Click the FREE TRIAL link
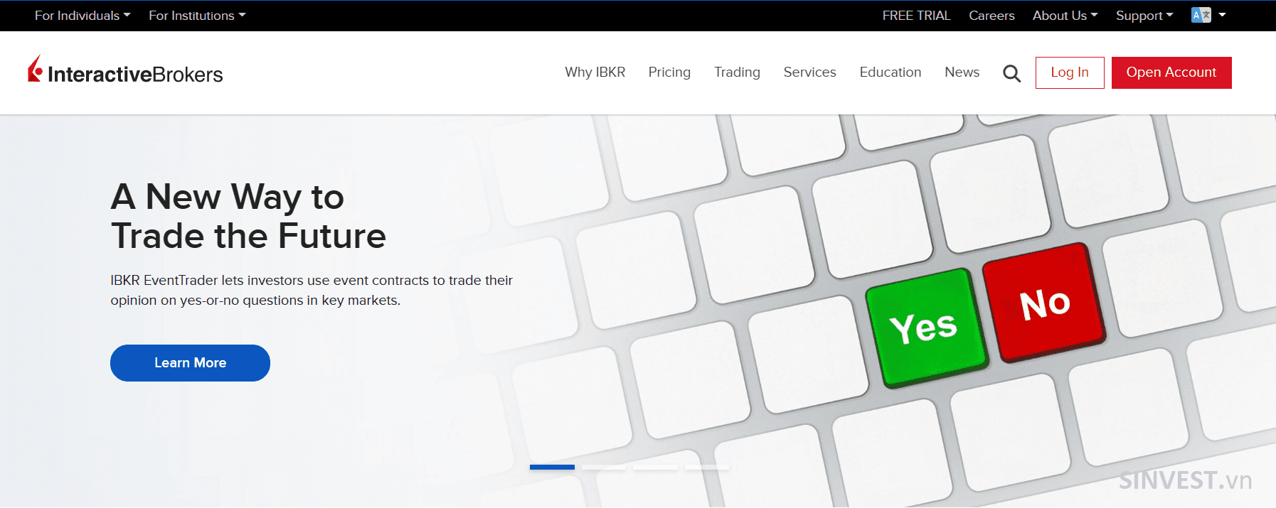This screenshot has height=508, width=1276. click(x=916, y=16)
